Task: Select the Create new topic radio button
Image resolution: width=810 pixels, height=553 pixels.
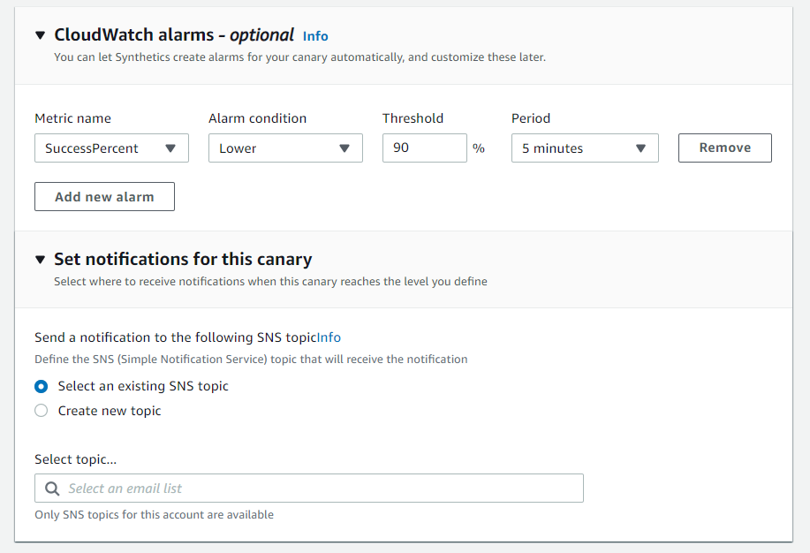Action: click(x=42, y=411)
